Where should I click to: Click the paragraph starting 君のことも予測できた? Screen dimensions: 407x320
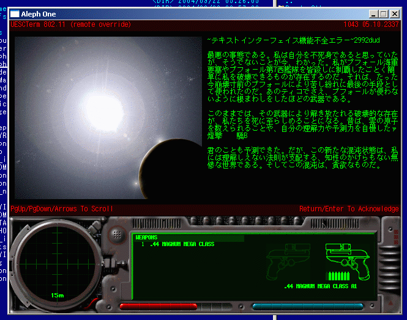[303, 158]
